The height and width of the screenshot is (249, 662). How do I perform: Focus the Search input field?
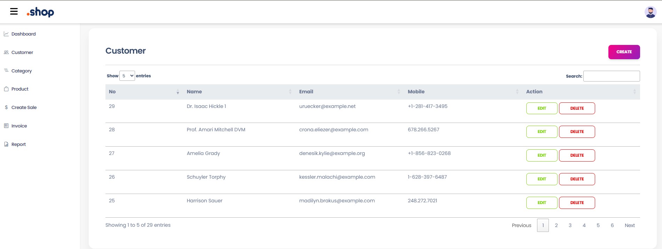tap(611, 76)
